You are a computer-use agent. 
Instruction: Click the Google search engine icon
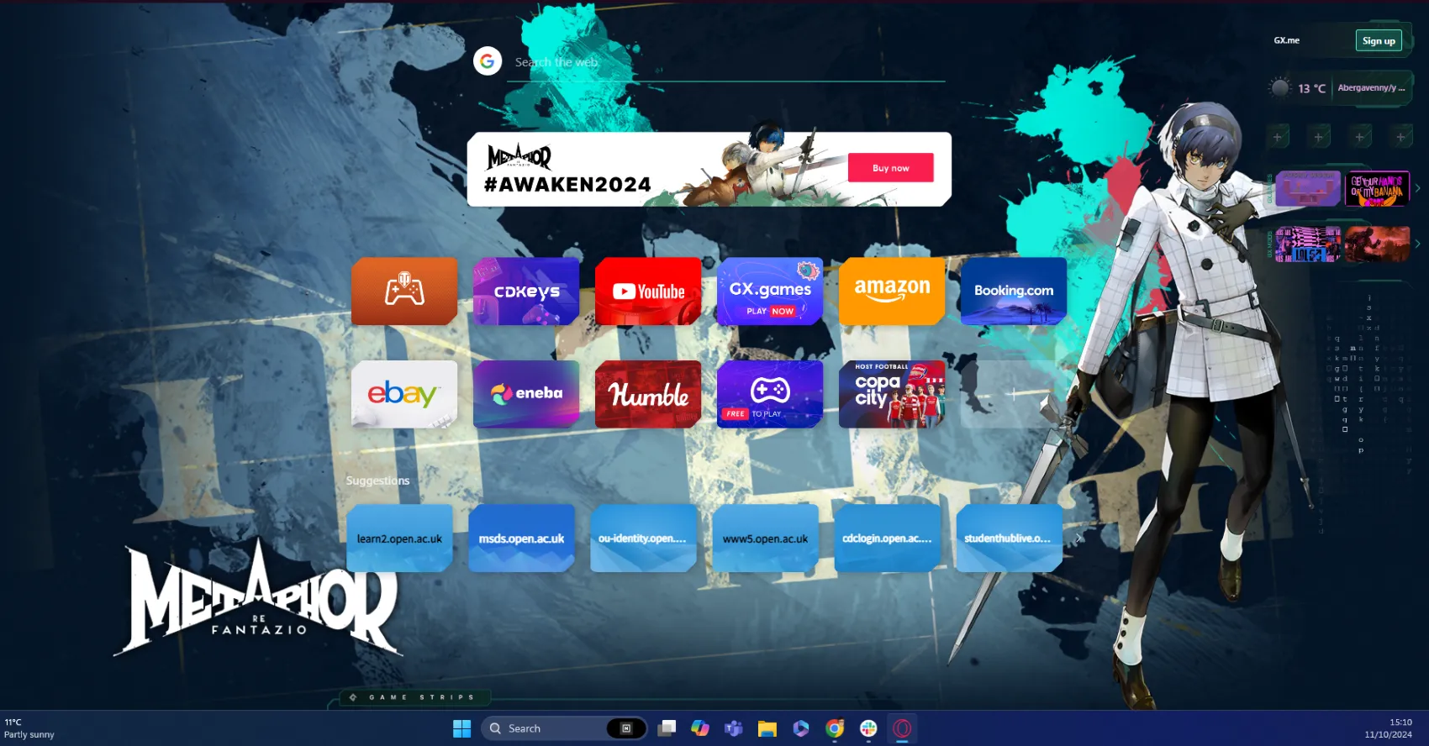tap(488, 61)
